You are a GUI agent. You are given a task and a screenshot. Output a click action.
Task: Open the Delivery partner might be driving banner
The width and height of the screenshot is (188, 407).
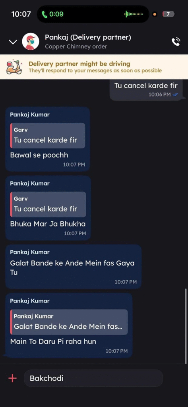tap(94, 67)
